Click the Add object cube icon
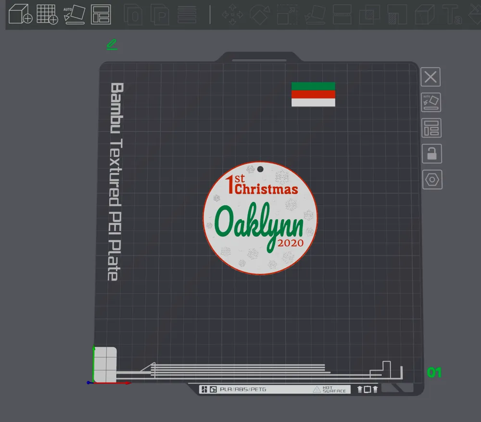The height and width of the screenshot is (422, 481). point(20,14)
